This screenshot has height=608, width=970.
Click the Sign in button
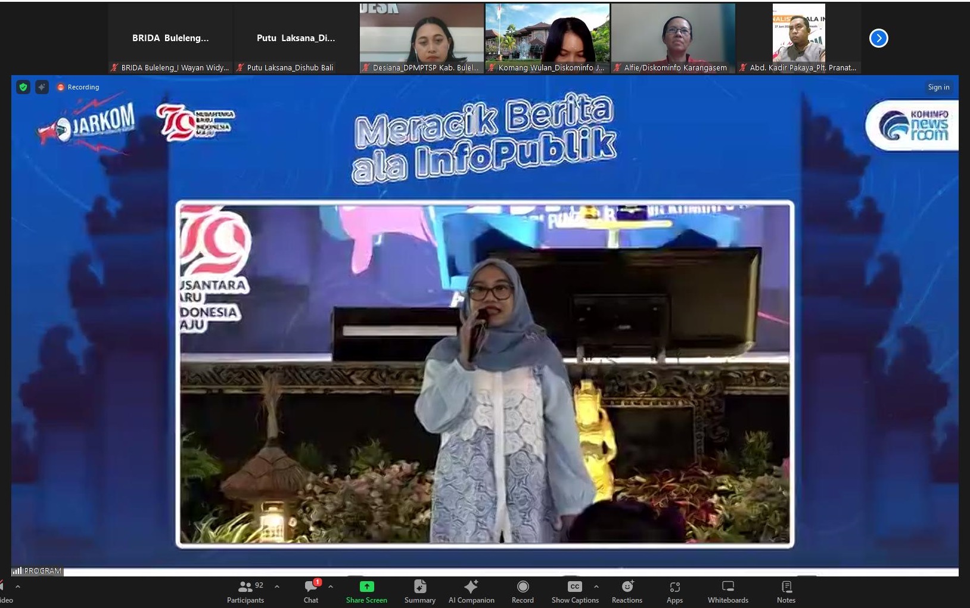pos(938,87)
